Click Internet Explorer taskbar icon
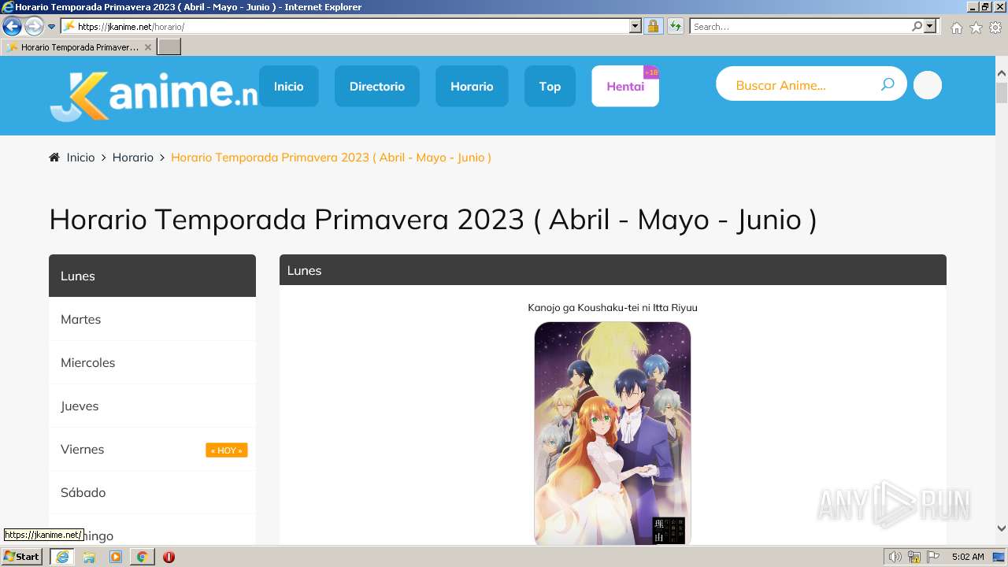 [x=62, y=557]
